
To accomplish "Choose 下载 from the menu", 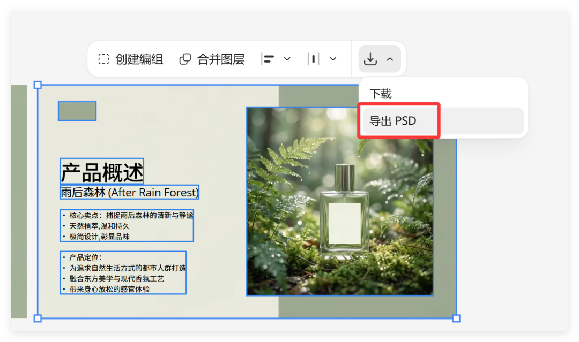I will point(381,93).
